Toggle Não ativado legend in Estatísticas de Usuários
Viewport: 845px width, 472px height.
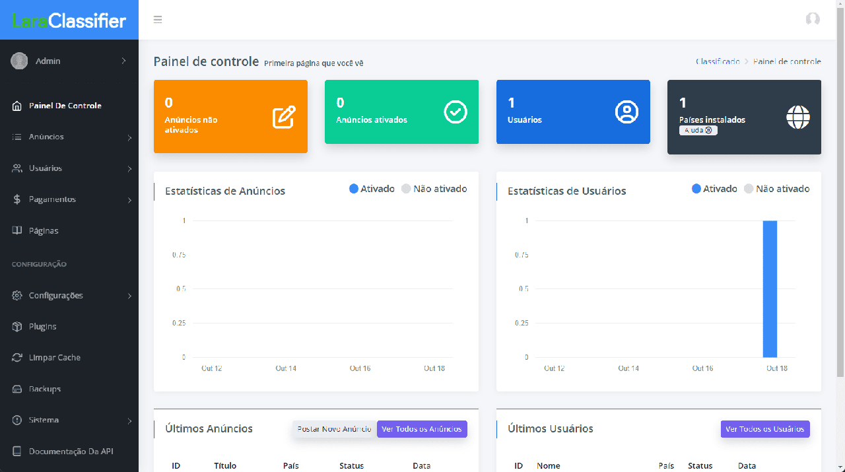(x=777, y=189)
